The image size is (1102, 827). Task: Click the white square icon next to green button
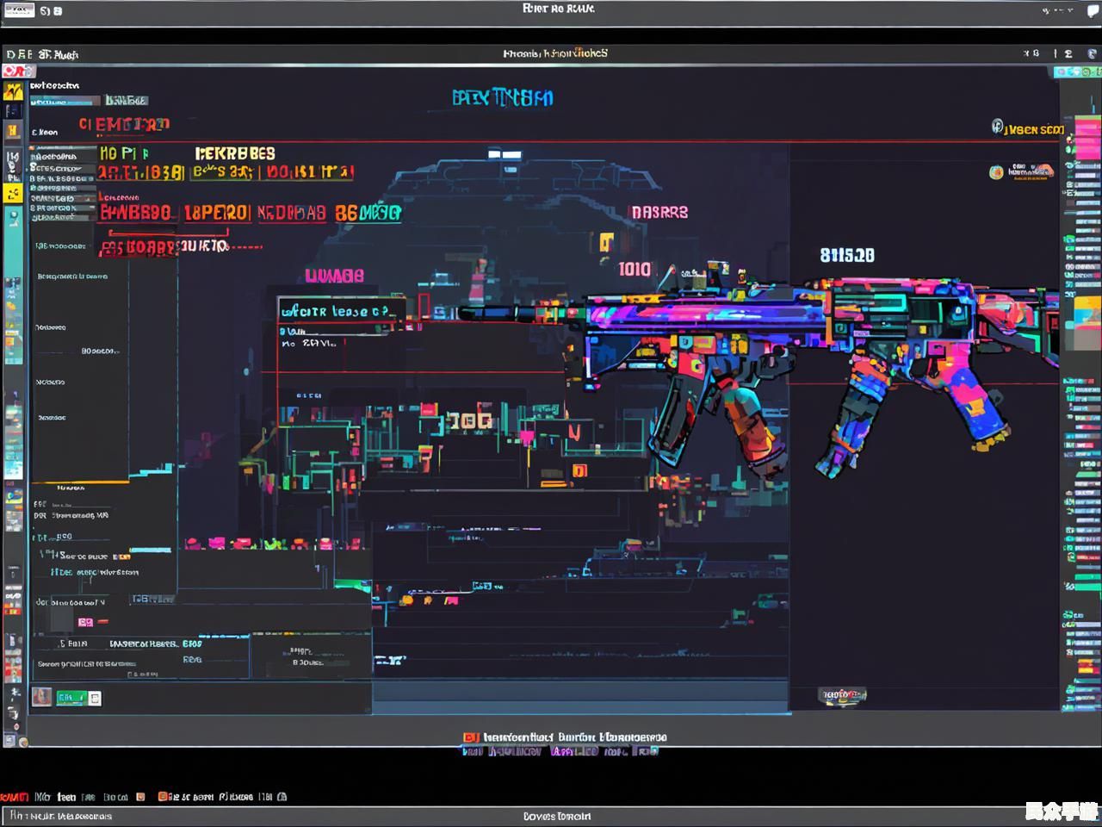click(95, 699)
